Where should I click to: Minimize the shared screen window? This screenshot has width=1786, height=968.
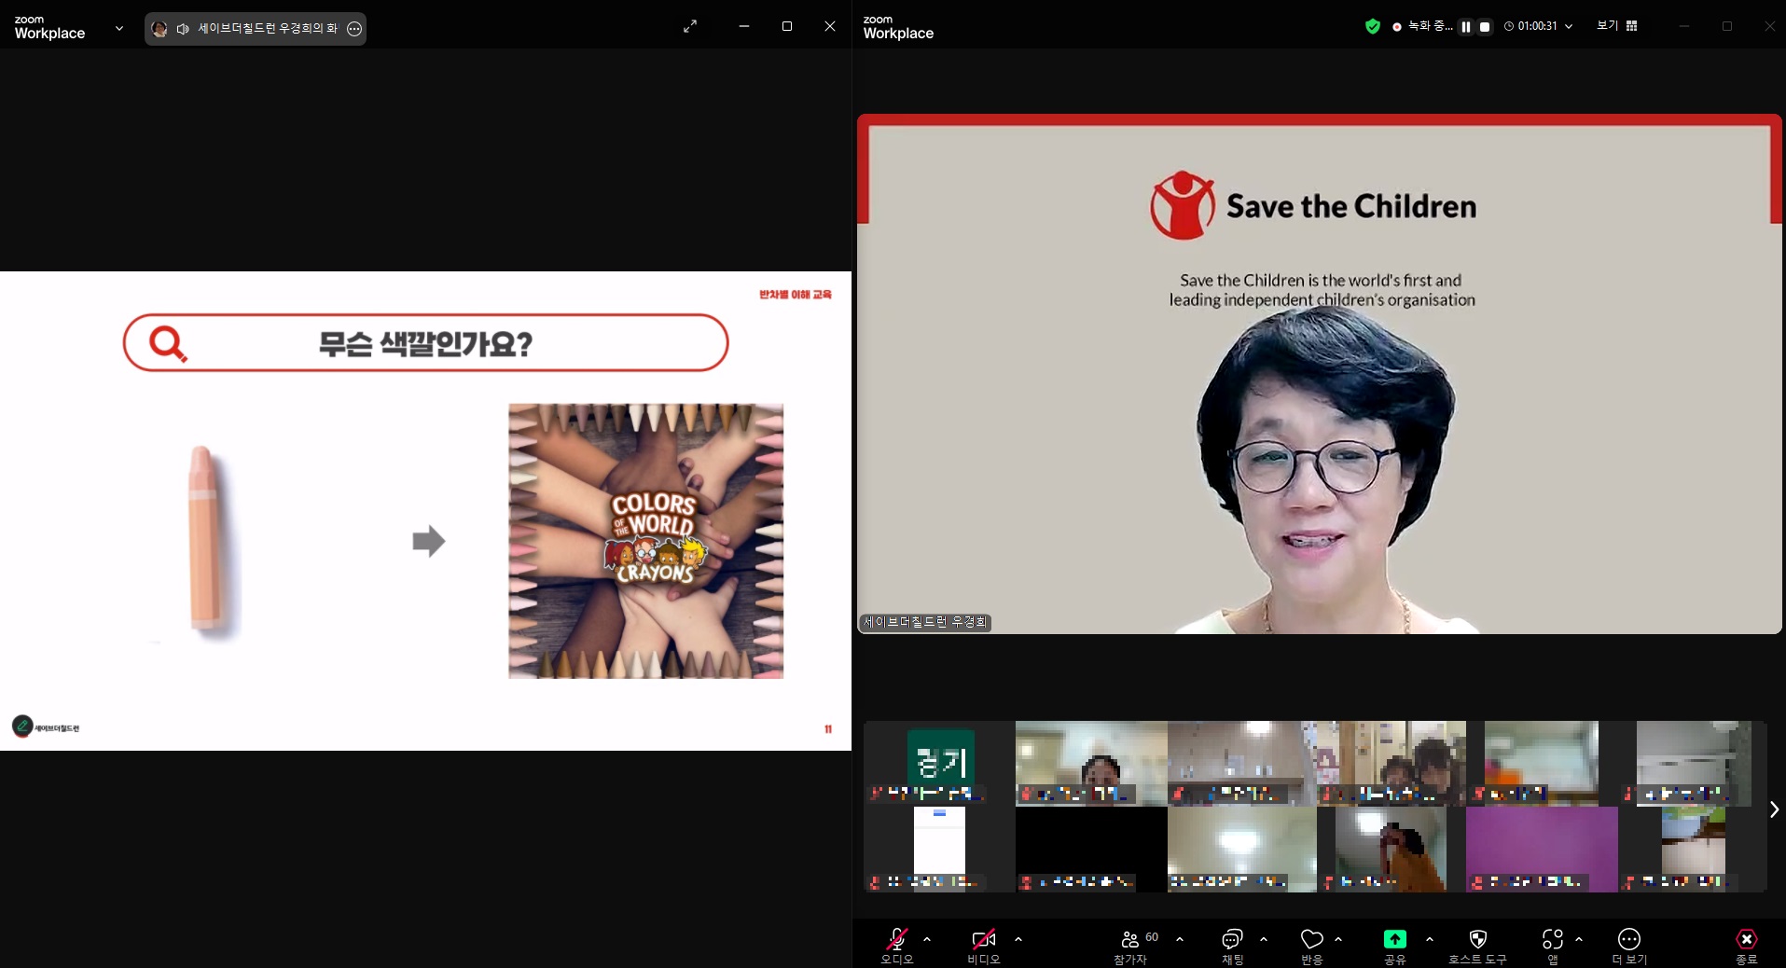(743, 26)
